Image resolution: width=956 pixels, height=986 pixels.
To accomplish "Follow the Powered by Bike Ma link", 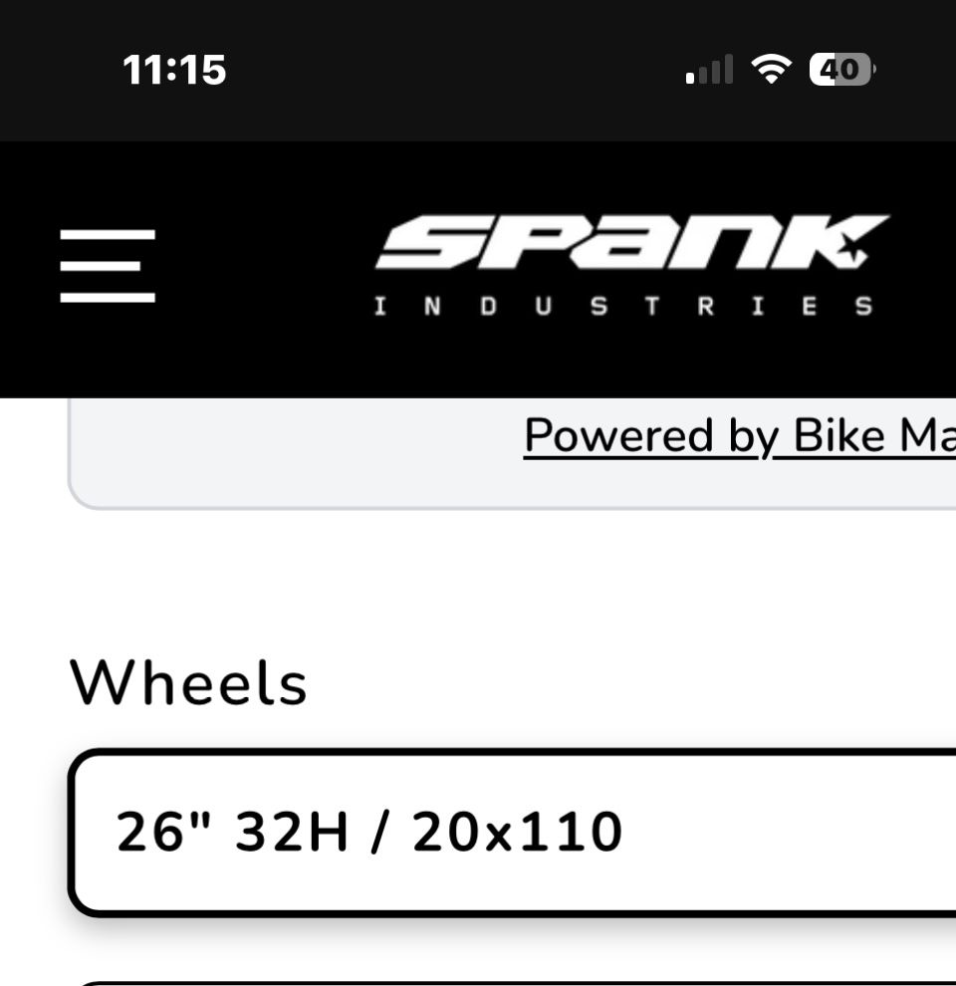I will point(739,435).
